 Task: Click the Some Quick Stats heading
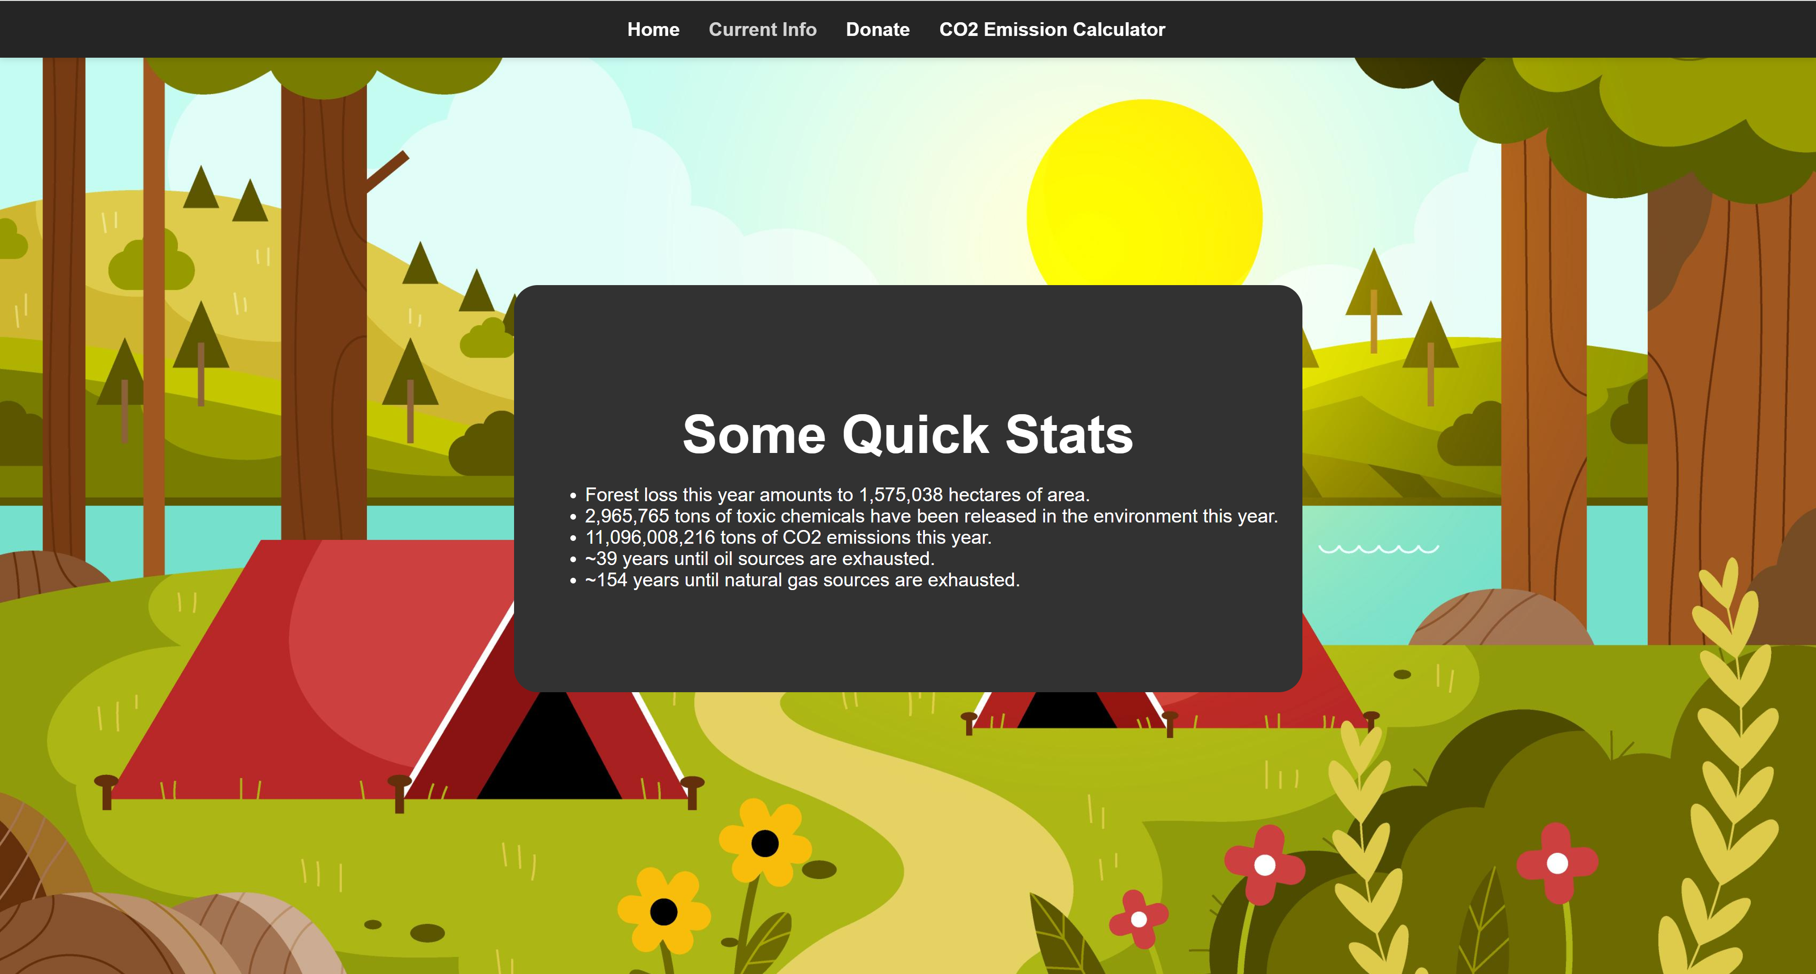908,434
